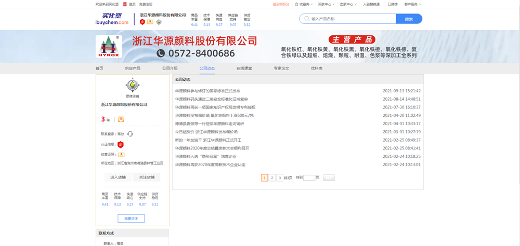
Task: Click the red shield icon next to 认证信息
Action: [x=121, y=144]
